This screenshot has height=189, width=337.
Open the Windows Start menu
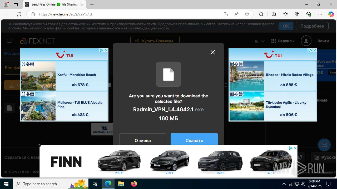(x=6, y=184)
